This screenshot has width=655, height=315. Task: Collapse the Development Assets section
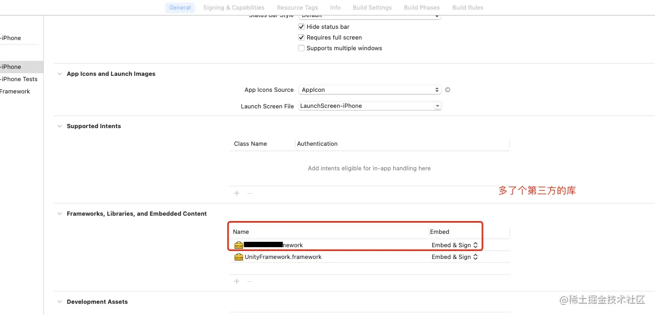tap(59, 302)
